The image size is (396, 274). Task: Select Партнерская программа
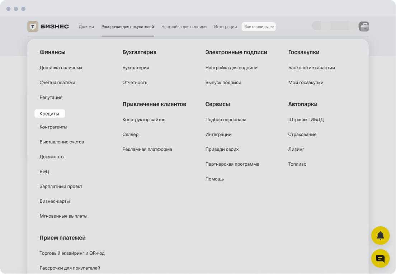coord(232,164)
